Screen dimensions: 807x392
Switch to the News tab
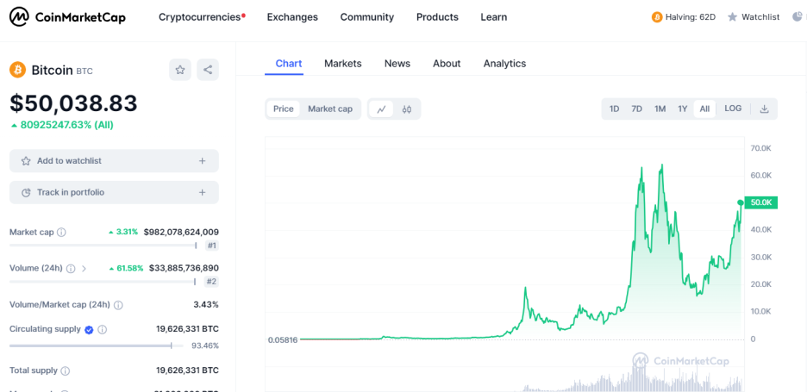pyautogui.click(x=397, y=63)
